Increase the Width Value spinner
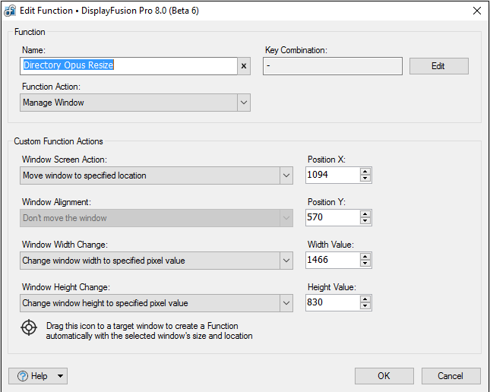 (x=365, y=257)
